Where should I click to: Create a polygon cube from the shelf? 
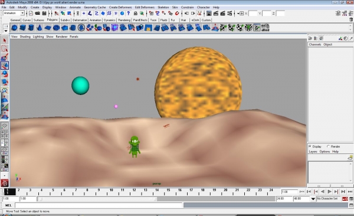point(22,28)
